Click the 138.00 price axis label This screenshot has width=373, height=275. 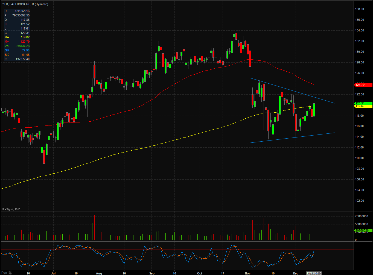point(360,9)
